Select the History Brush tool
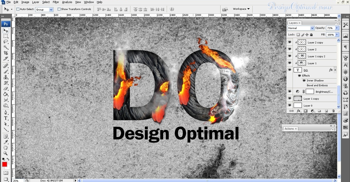The width and height of the screenshot is (350, 182). (x=6, y=83)
